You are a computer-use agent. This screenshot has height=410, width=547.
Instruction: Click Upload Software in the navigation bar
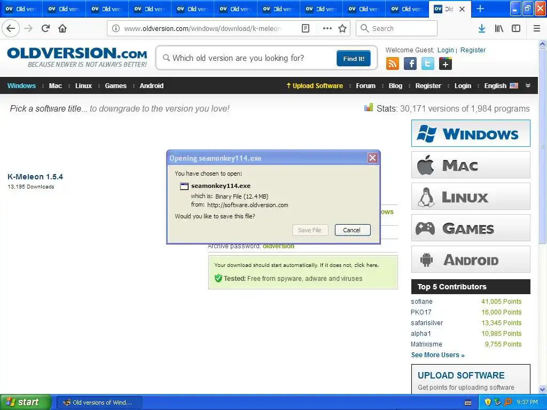point(315,86)
